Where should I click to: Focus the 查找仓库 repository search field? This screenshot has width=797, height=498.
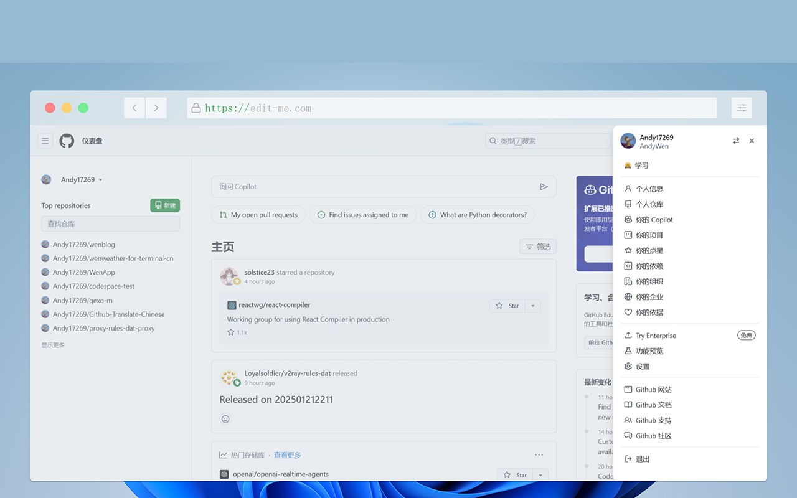point(110,223)
